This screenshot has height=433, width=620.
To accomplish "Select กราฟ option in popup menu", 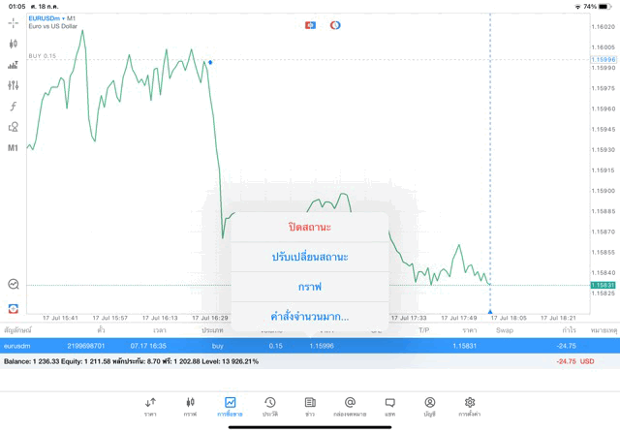I will (310, 287).
